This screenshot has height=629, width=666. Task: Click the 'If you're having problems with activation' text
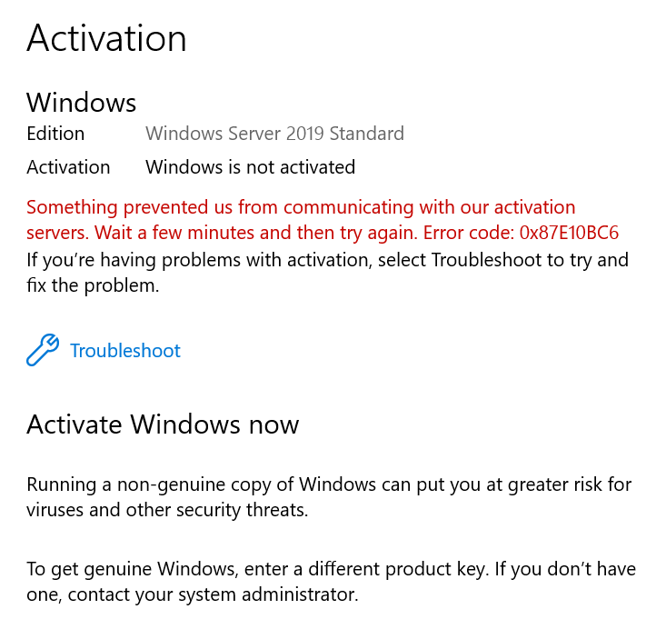[200, 260]
